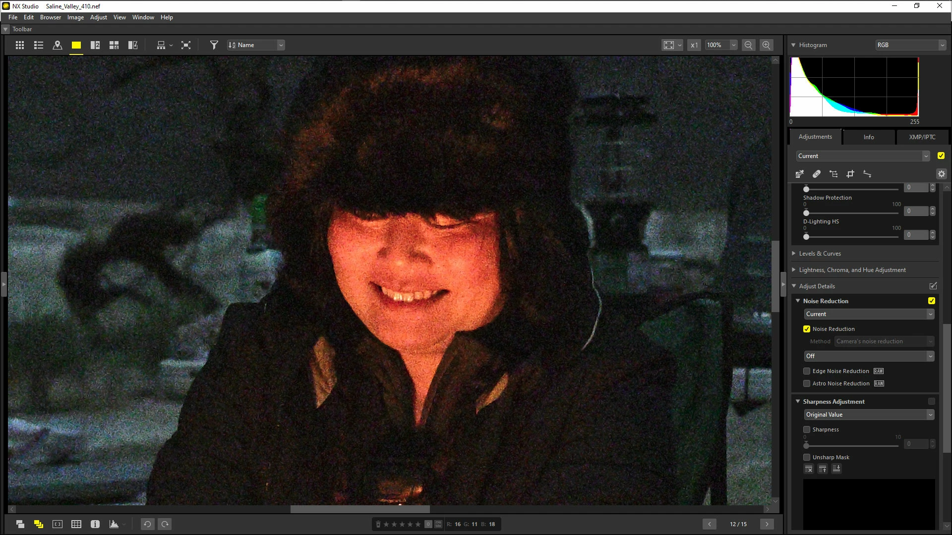952x535 pixels.
Task: Switch to thumbnail grid view
Action: coord(20,45)
